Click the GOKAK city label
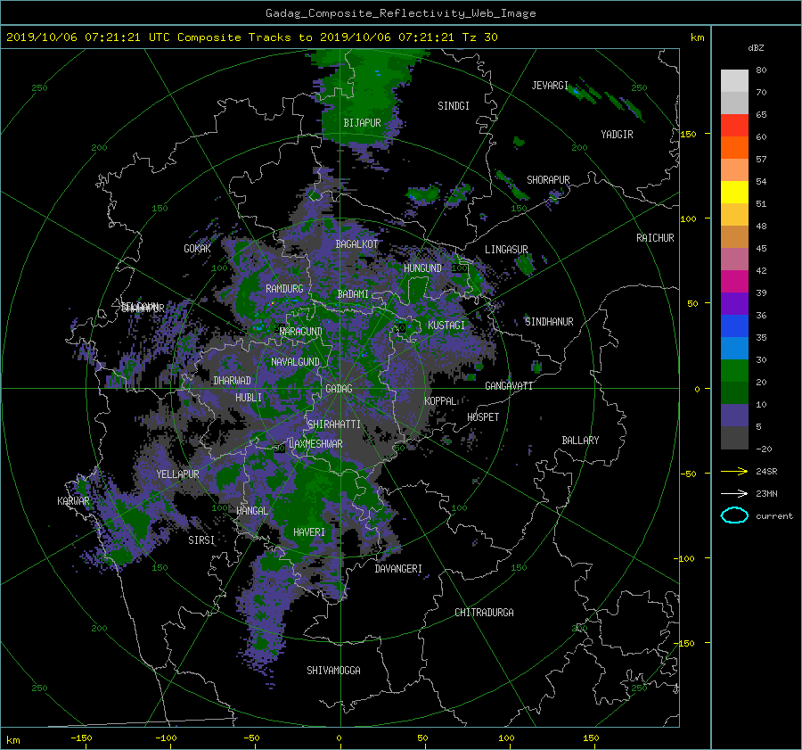Image resolution: width=802 pixels, height=750 pixels. point(198,249)
